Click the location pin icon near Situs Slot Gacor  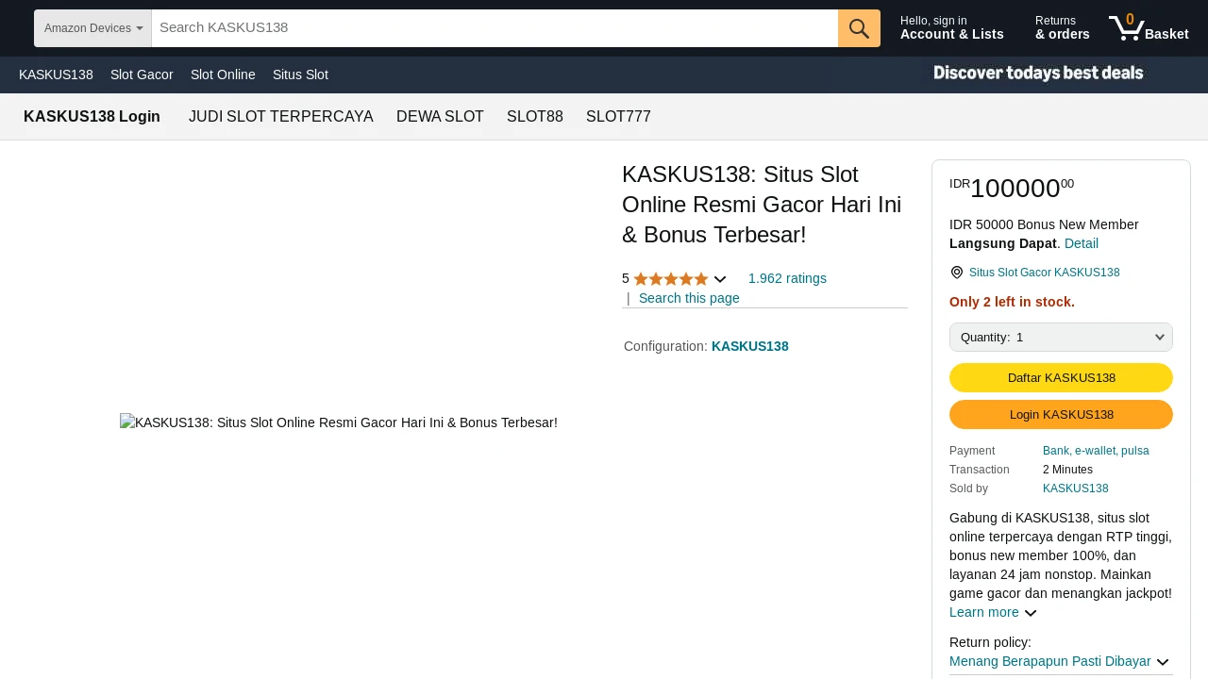[x=957, y=273]
